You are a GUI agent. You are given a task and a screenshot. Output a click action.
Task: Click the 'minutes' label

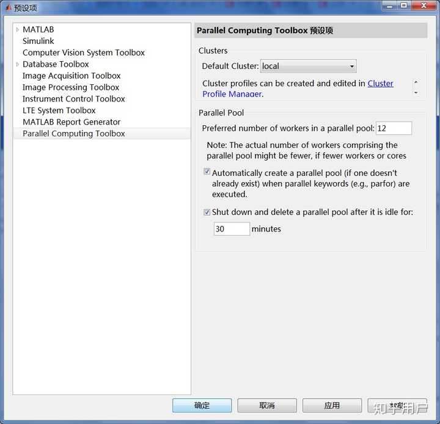[x=266, y=229]
